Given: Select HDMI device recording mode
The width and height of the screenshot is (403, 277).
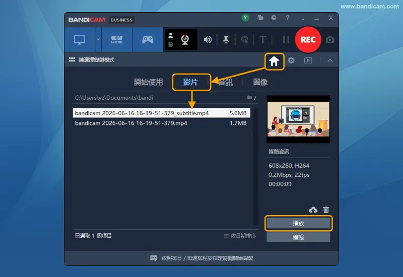Looking at the screenshot, I should click(x=117, y=40).
